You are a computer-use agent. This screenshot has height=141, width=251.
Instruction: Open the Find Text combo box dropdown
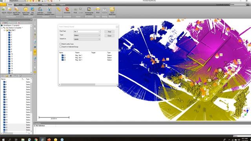tap(99, 32)
